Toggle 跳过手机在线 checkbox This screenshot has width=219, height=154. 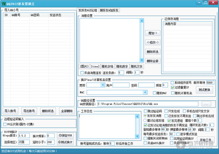click(195, 116)
